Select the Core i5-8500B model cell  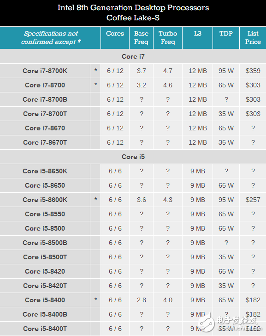[x=45, y=243]
